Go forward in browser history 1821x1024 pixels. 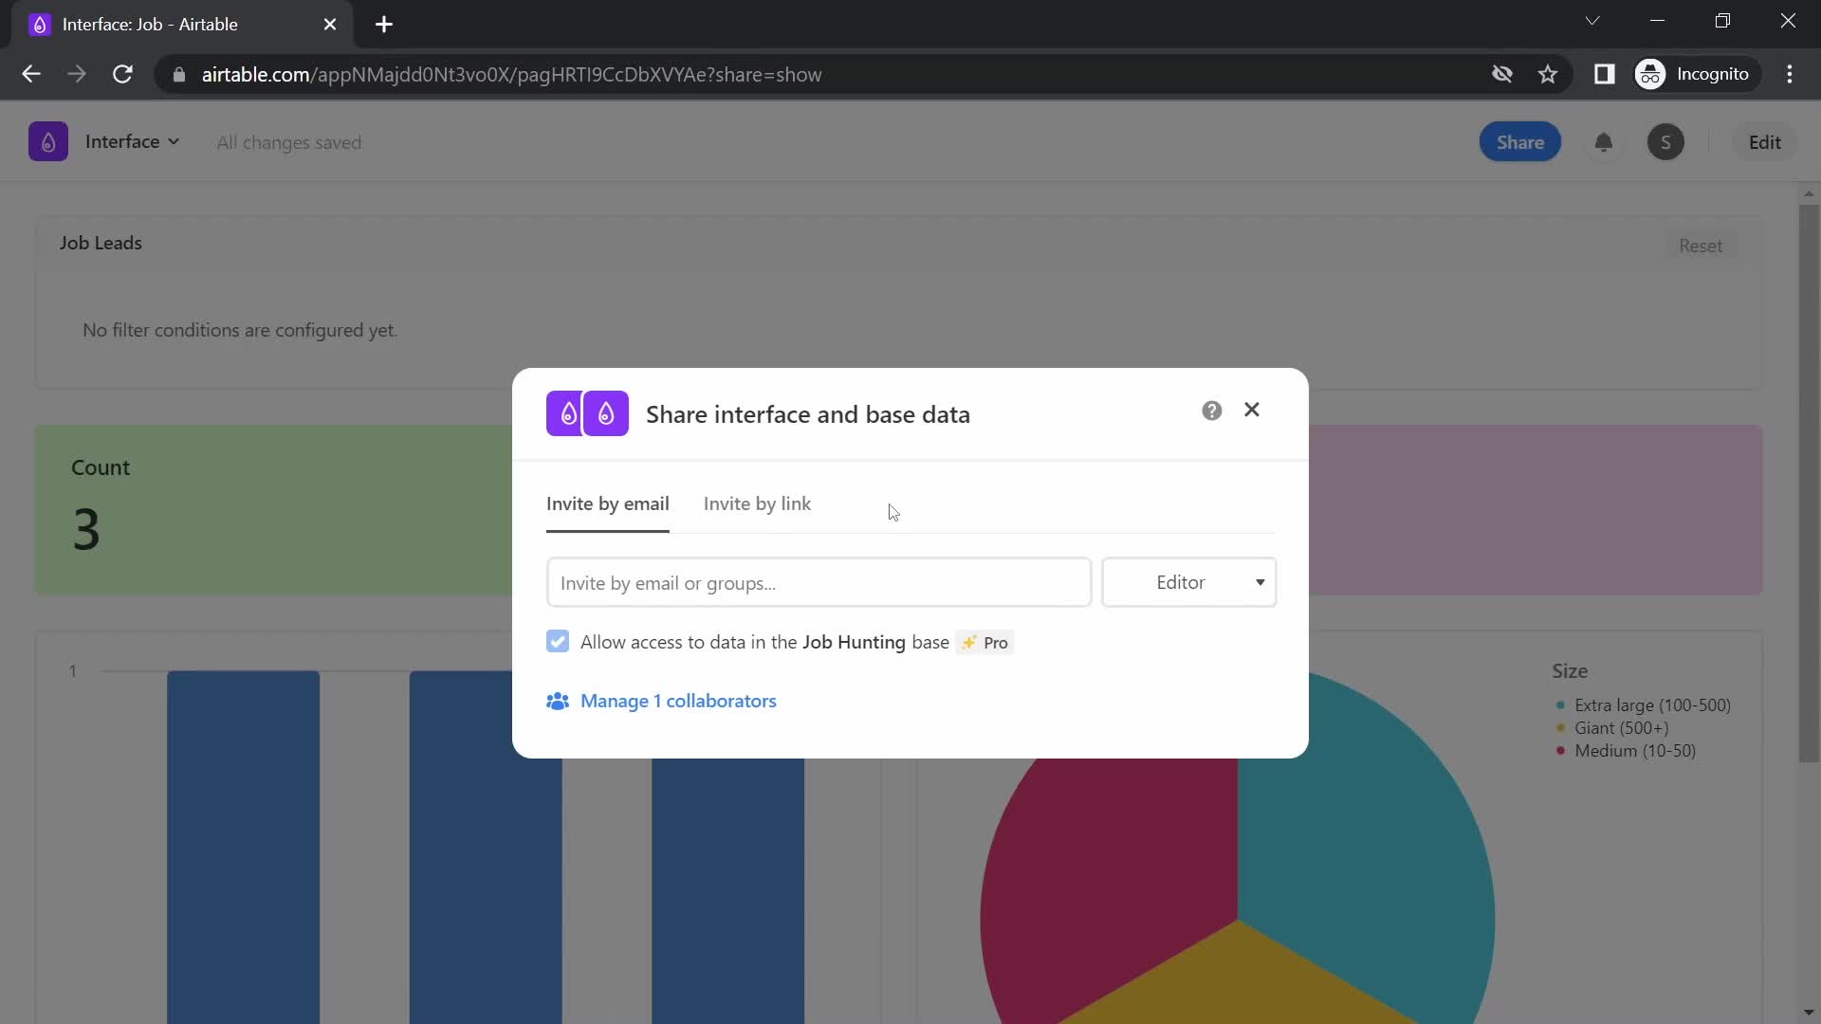pyautogui.click(x=77, y=74)
